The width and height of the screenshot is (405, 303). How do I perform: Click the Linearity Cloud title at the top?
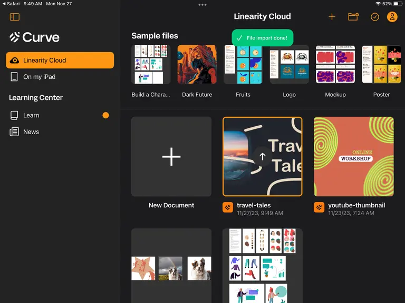[x=262, y=16]
